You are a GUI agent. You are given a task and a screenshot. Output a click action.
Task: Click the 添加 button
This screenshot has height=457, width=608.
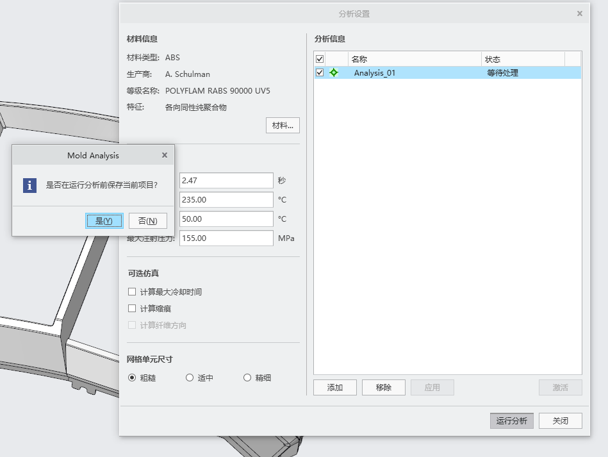[x=335, y=388]
